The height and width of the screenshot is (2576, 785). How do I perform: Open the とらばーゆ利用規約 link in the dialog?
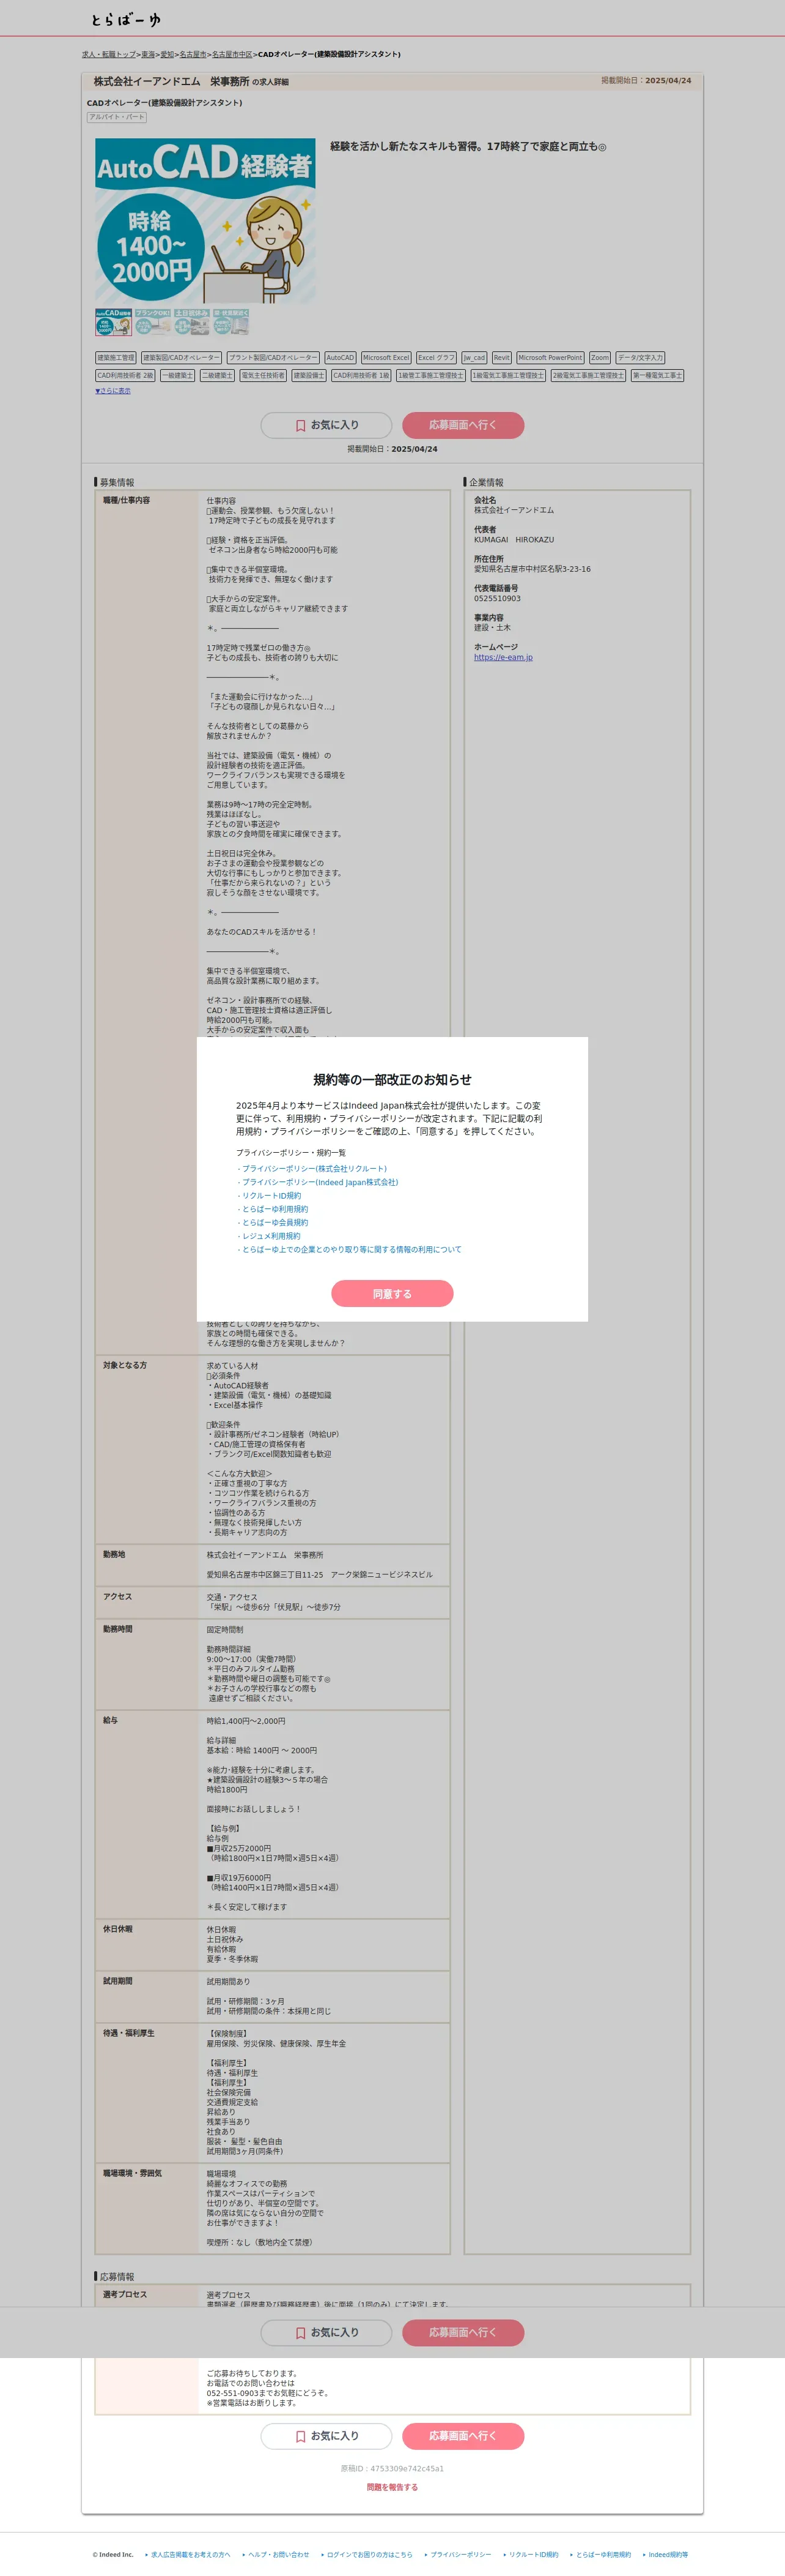coord(275,1209)
